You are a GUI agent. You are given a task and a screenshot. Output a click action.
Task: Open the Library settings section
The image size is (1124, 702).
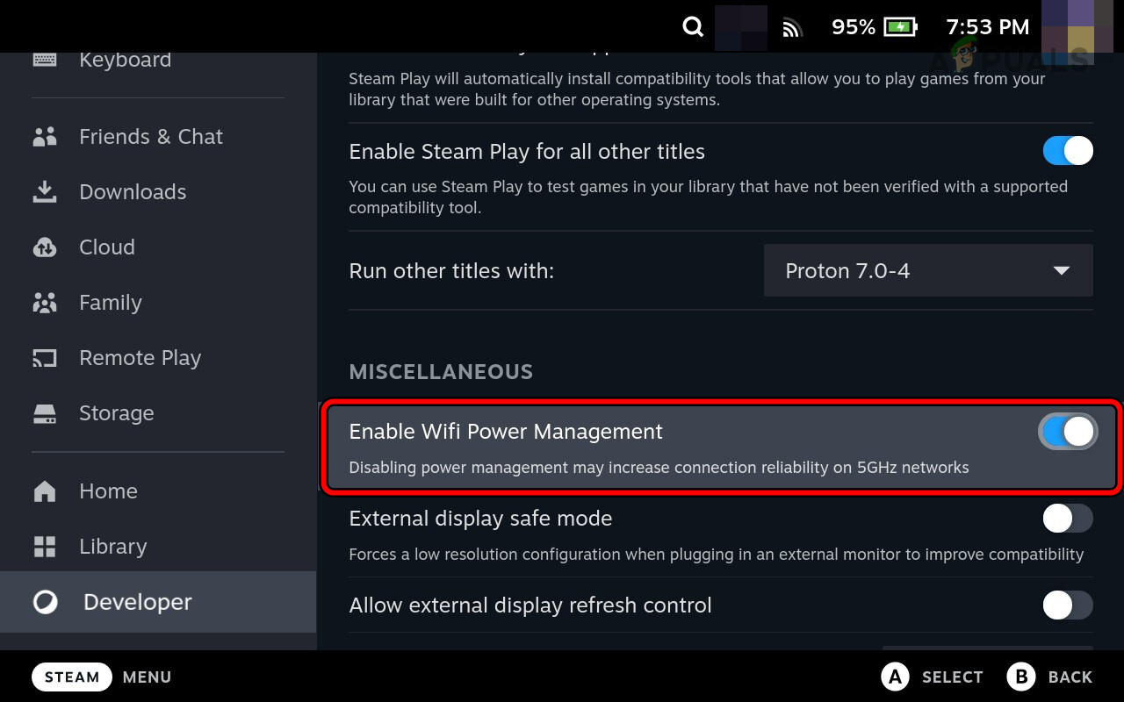[44, 546]
